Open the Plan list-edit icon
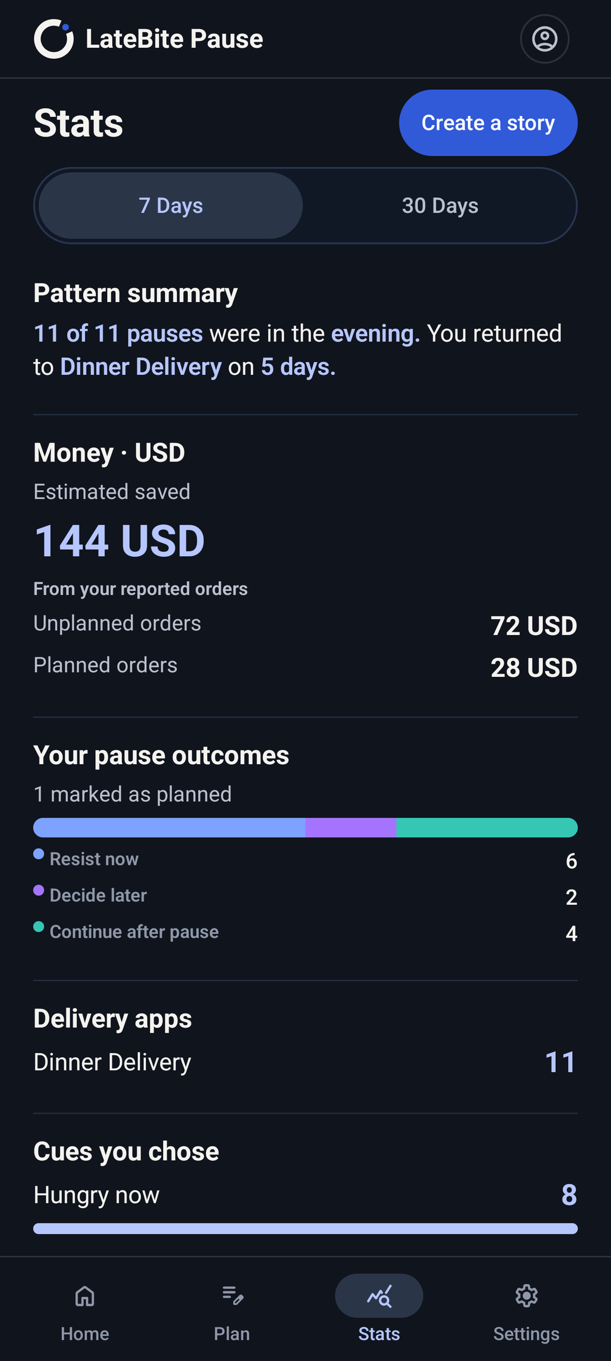The width and height of the screenshot is (611, 1361). coord(232,1296)
